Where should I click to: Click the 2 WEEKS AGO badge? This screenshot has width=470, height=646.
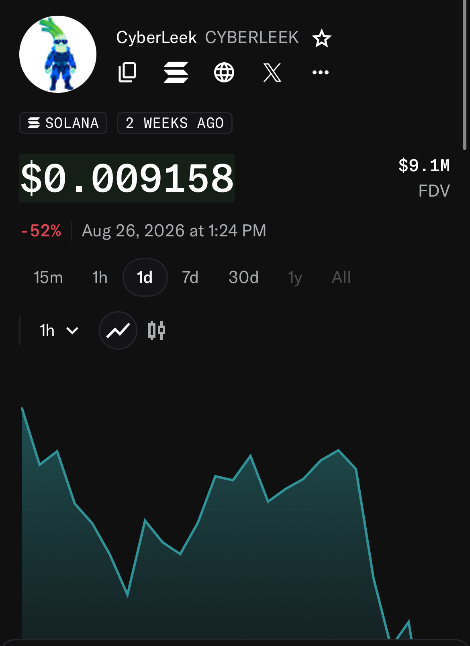pyautogui.click(x=175, y=123)
